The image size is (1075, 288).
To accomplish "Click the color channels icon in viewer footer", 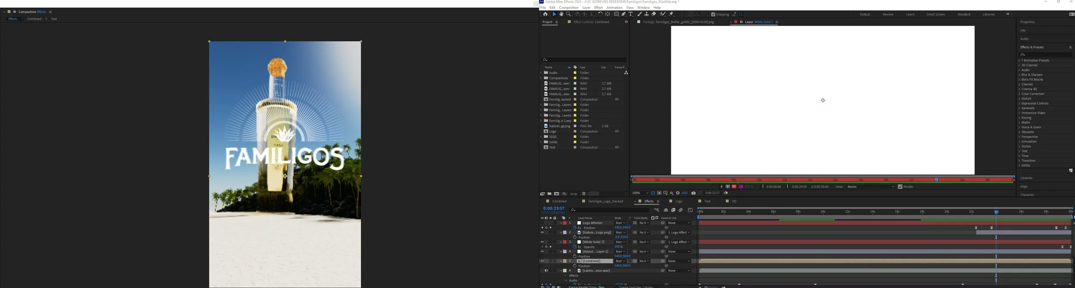I will tap(671, 193).
